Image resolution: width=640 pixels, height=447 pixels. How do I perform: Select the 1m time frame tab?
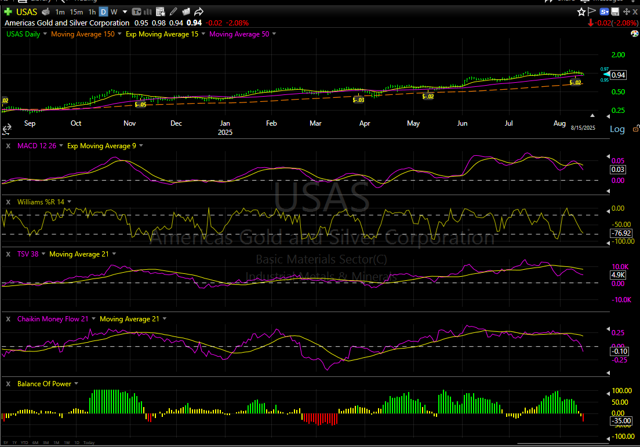[60, 12]
